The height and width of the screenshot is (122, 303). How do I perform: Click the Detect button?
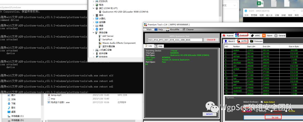pyautogui.click(x=209, y=114)
